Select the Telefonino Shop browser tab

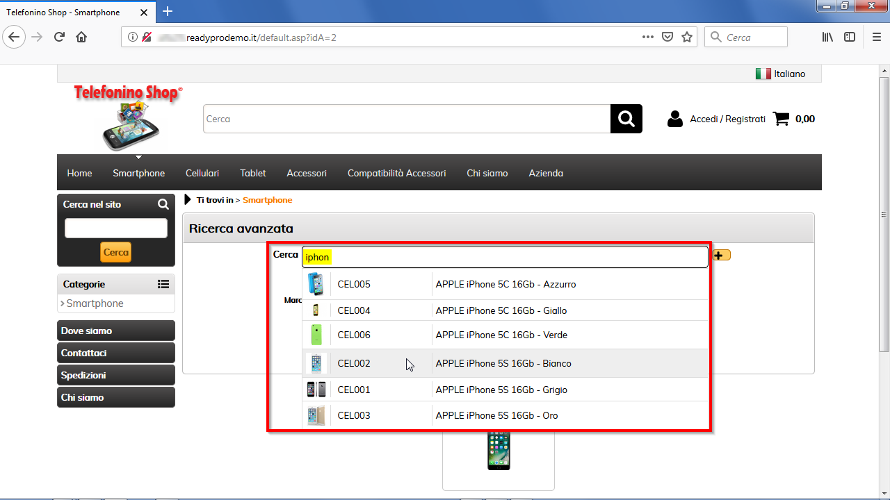pyautogui.click(x=79, y=12)
